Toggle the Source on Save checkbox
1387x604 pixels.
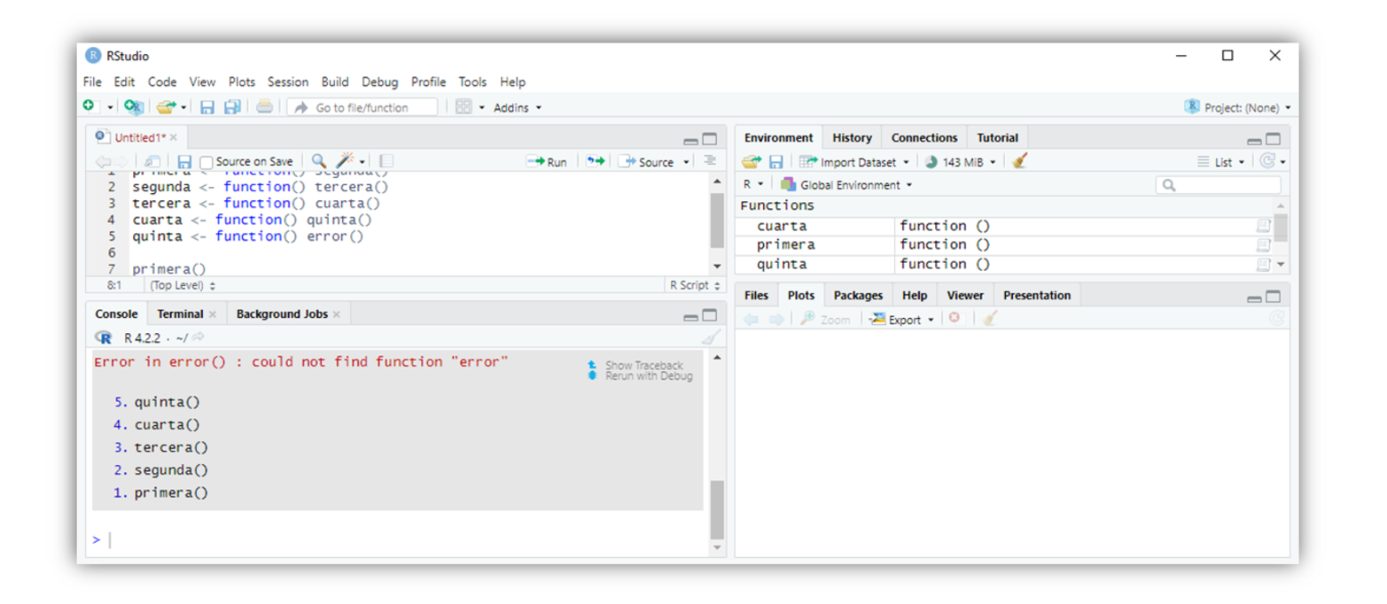(x=206, y=162)
